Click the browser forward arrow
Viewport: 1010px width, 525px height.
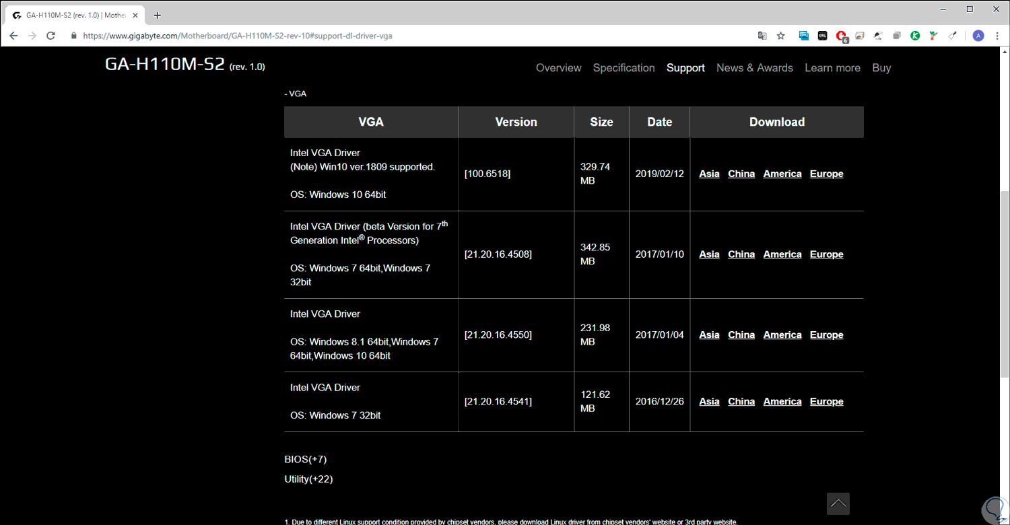point(32,36)
